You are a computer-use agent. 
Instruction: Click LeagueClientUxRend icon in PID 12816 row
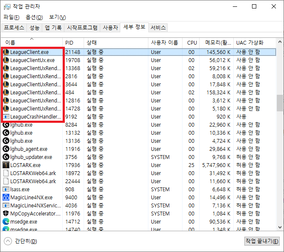6,100
